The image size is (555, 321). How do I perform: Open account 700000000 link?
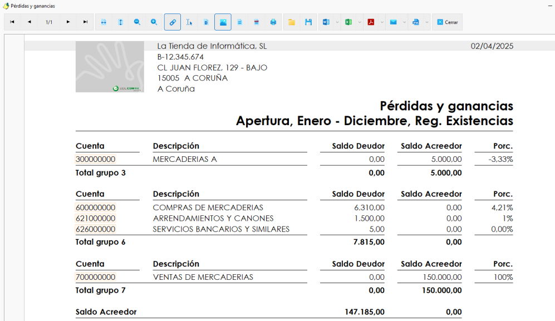click(x=96, y=277)
